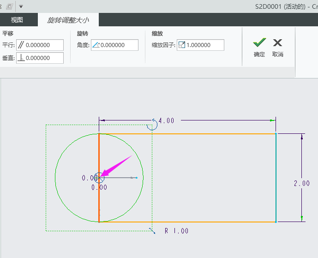Click the 角度 rotation value field
Viewport: 318px width, 258px height.
pyautogui.click(x=119, y=45)
